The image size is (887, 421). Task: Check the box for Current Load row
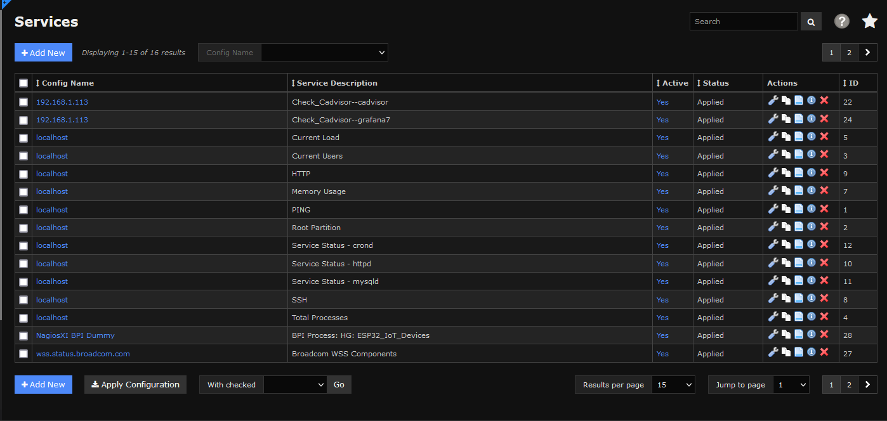pyautogui.click(x=23, y=138)
